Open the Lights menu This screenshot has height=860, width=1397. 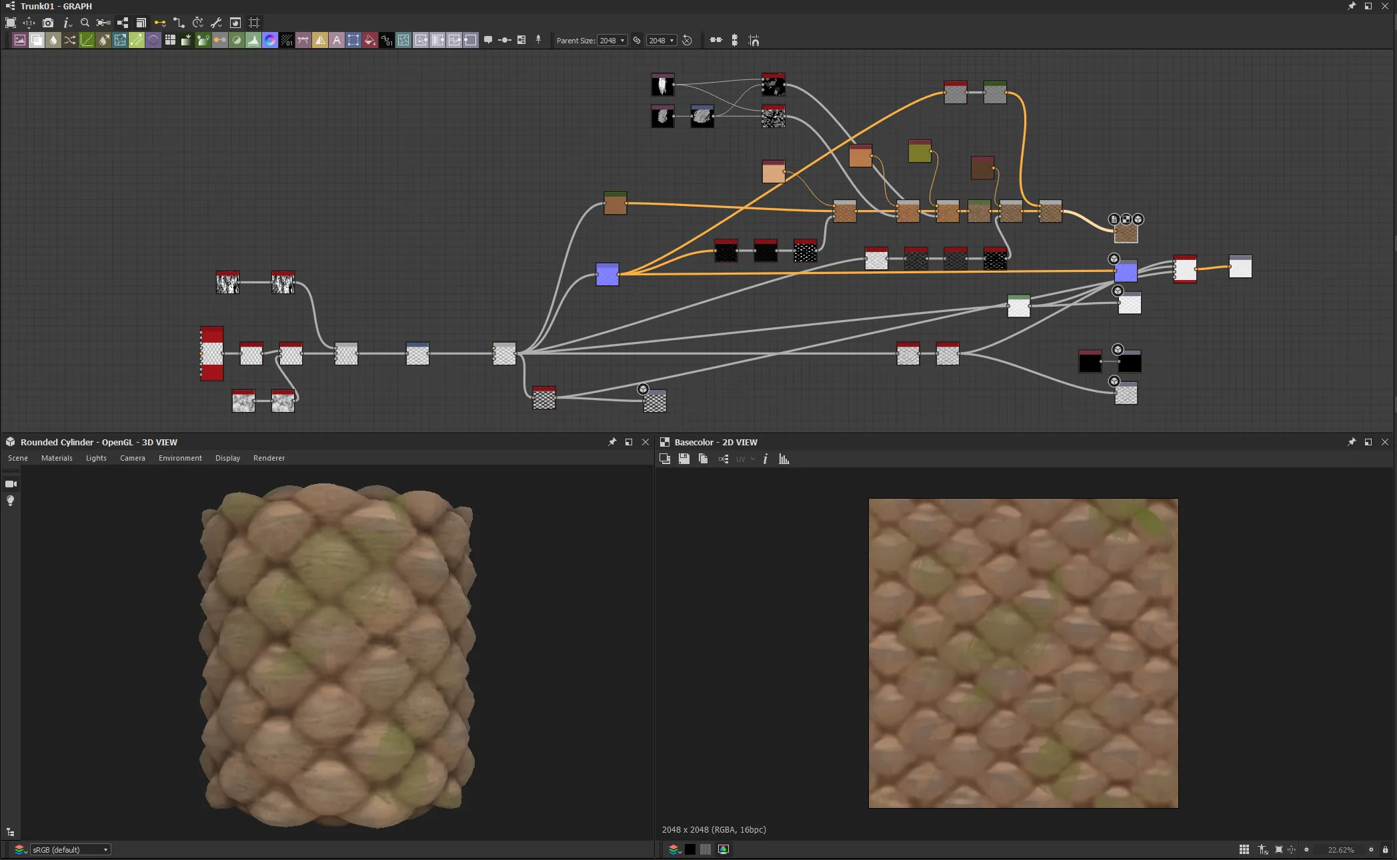click(96, 458)
